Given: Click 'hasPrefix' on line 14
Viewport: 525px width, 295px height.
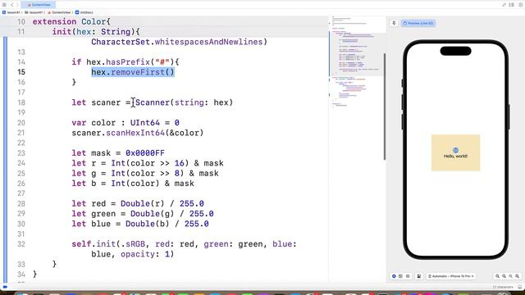Looking at the screenshot, I should coord(128,62).
